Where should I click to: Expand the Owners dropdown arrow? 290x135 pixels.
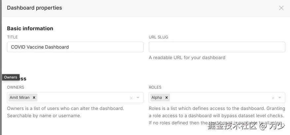tap(138, 98)
